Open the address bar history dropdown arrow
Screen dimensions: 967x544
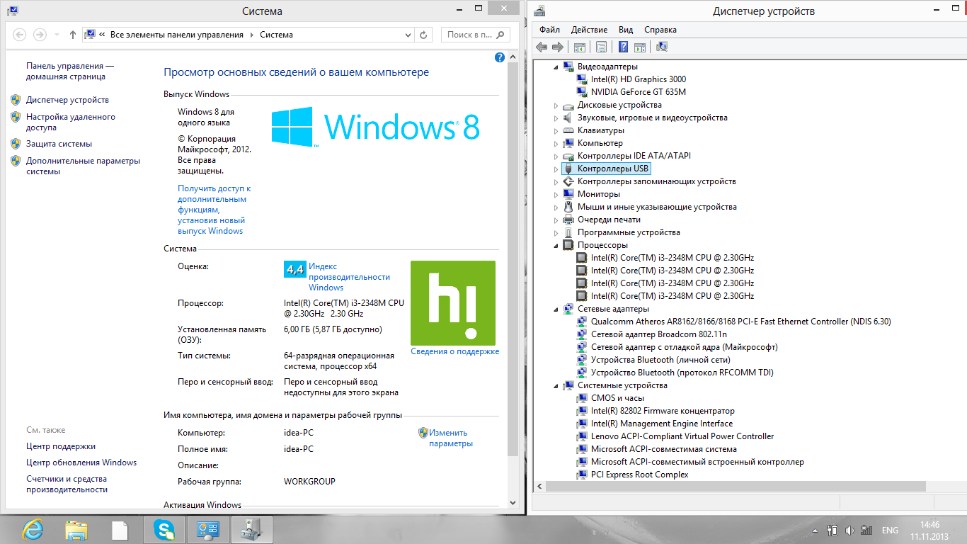(x=408, y=35)
